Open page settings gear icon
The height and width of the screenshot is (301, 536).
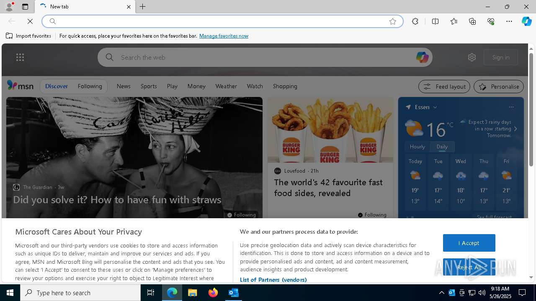pyautogui.click(x=472, y=57)
